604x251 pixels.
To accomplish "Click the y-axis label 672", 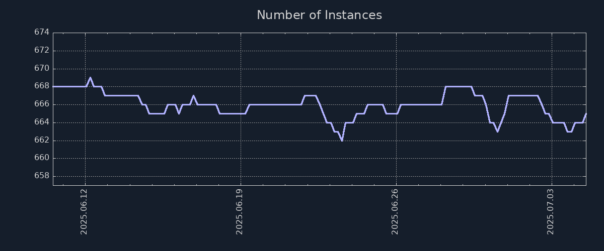I will tap(42, 50).
